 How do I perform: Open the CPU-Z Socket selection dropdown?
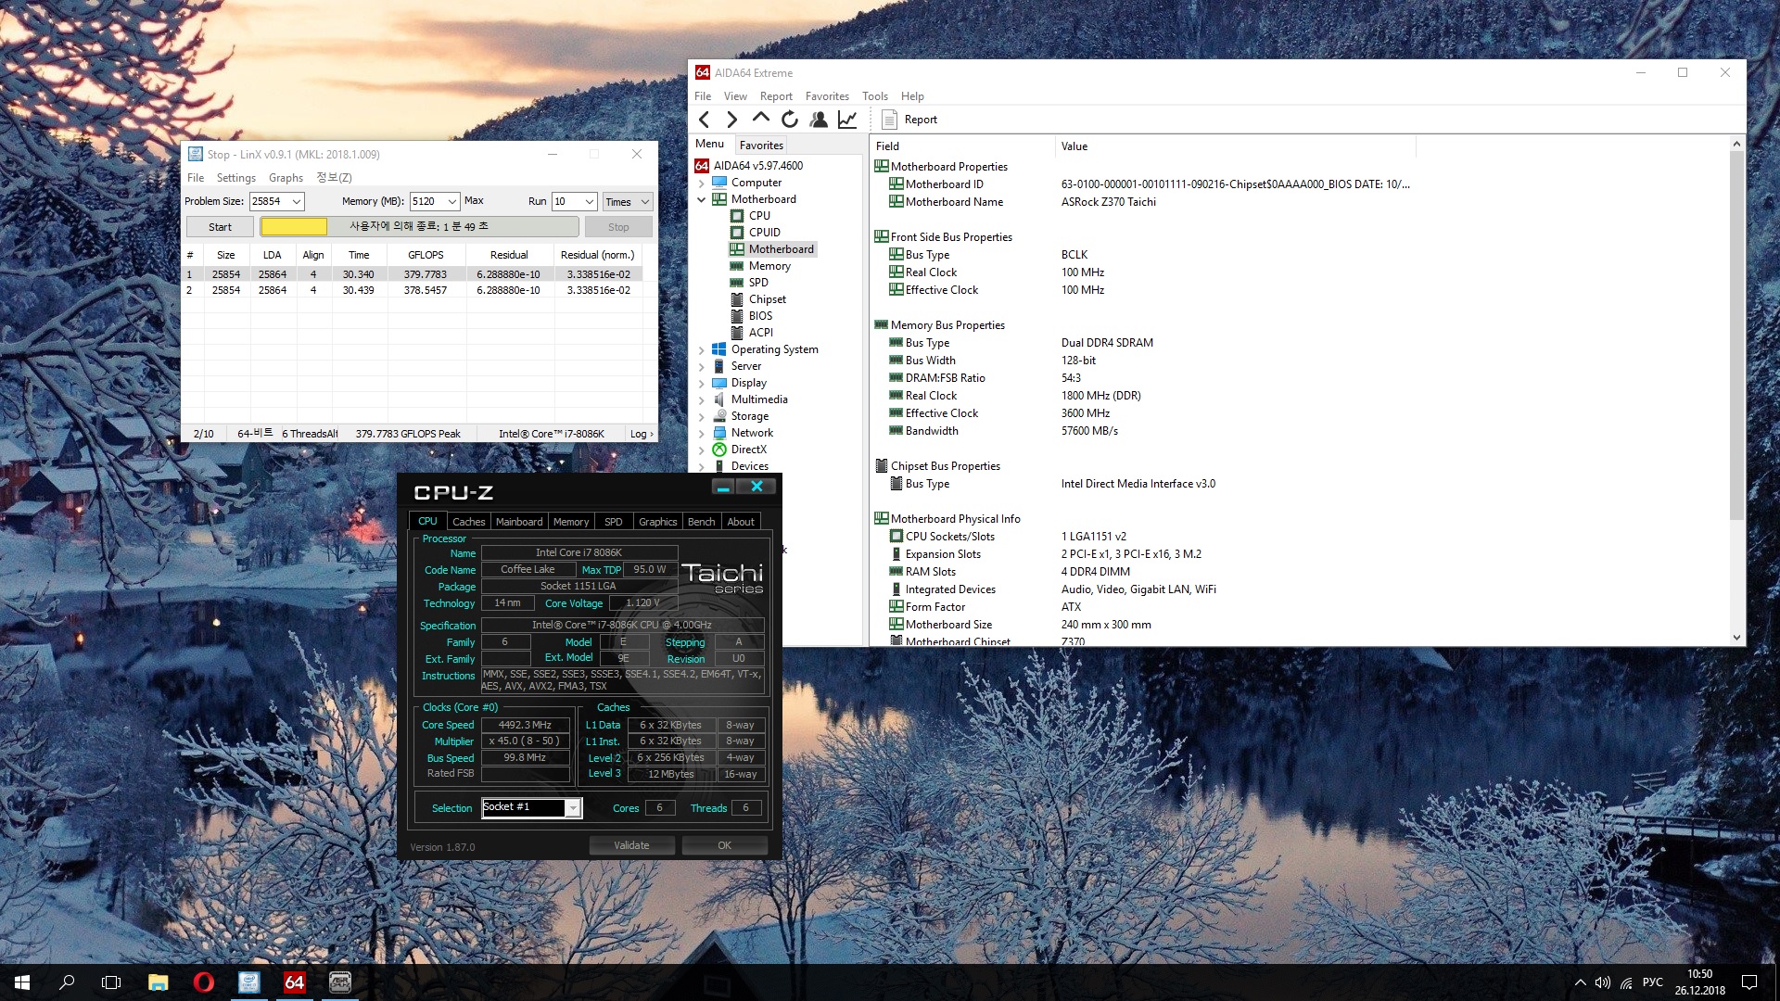click(574, 808)
